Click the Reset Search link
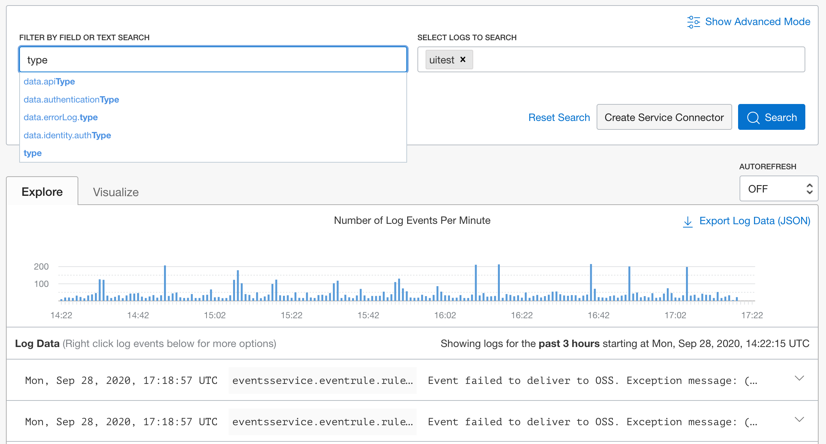Viewport: 826px width, 444px height. click(x=559, y=117)
